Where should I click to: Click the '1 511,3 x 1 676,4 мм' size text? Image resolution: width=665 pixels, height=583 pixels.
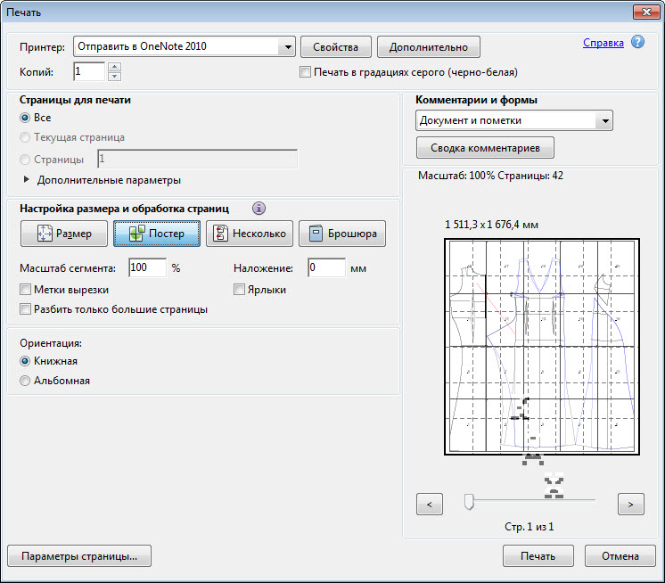click(491, 225)
